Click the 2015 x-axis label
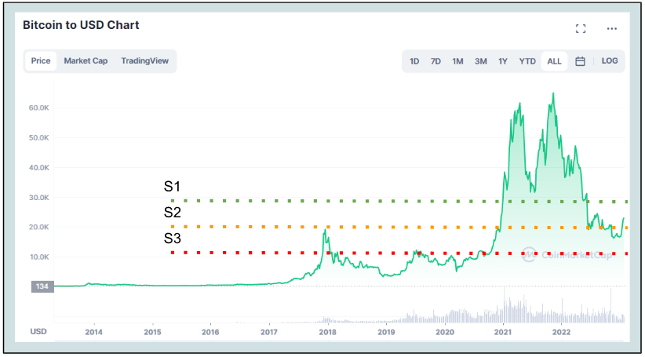Screen dimensions: 645x357 152,332
